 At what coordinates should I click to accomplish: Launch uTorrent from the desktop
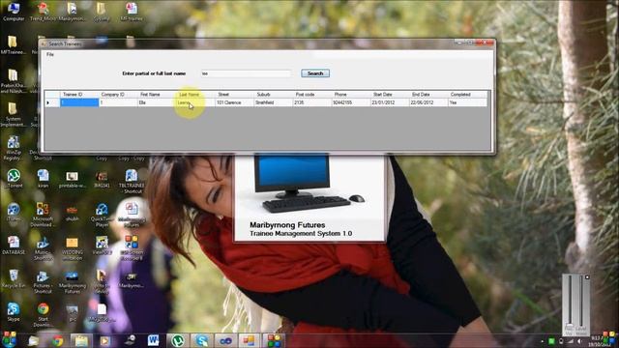coord(14,178)
